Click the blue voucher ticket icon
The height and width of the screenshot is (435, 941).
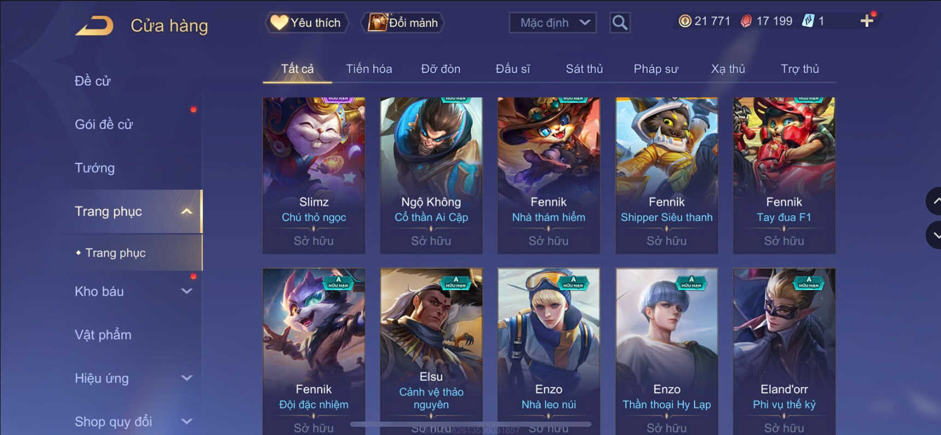pos(808,21)
